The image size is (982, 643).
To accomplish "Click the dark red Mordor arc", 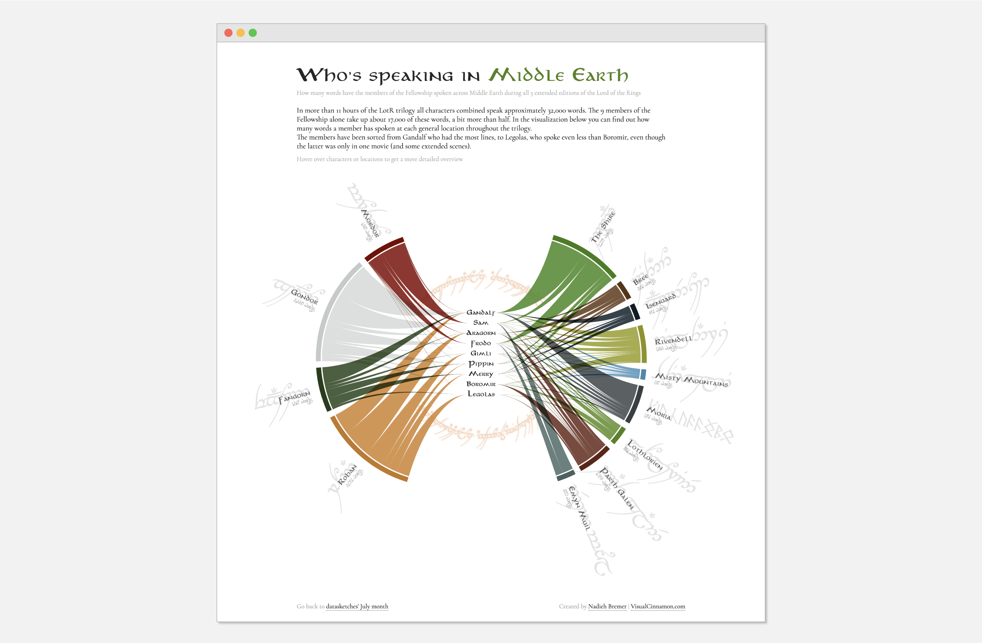I will coord(384,248).
